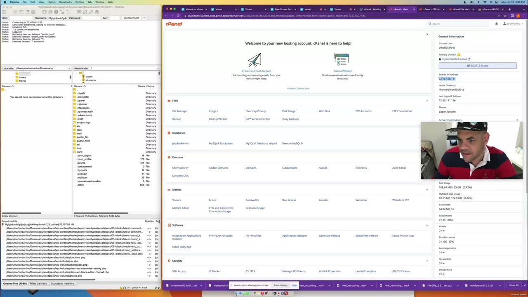Click the cPanel logo
This screenshot has width=528, height=297.
click(x=174, y=24)
